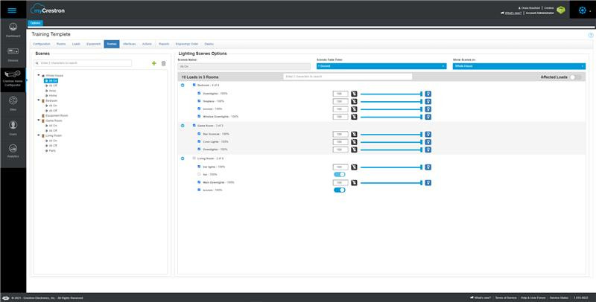Screen dimensions: 596x302
Task: Click the Crestron swirl icon in footer
Action: coord(6,298)
